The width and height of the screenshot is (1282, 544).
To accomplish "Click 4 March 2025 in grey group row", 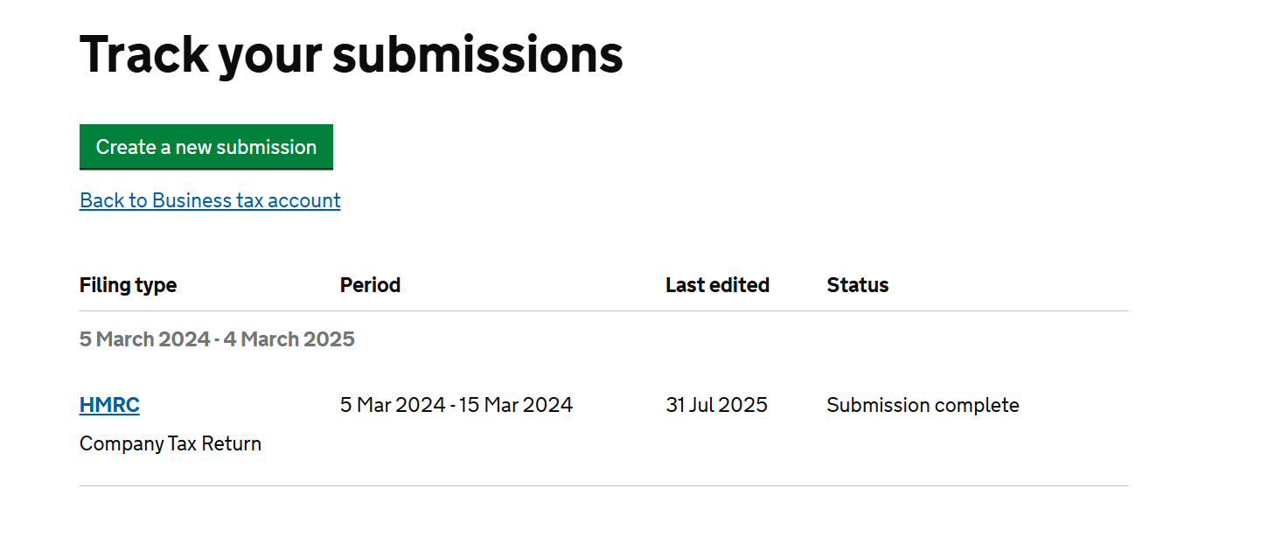I will pos(289,339).
